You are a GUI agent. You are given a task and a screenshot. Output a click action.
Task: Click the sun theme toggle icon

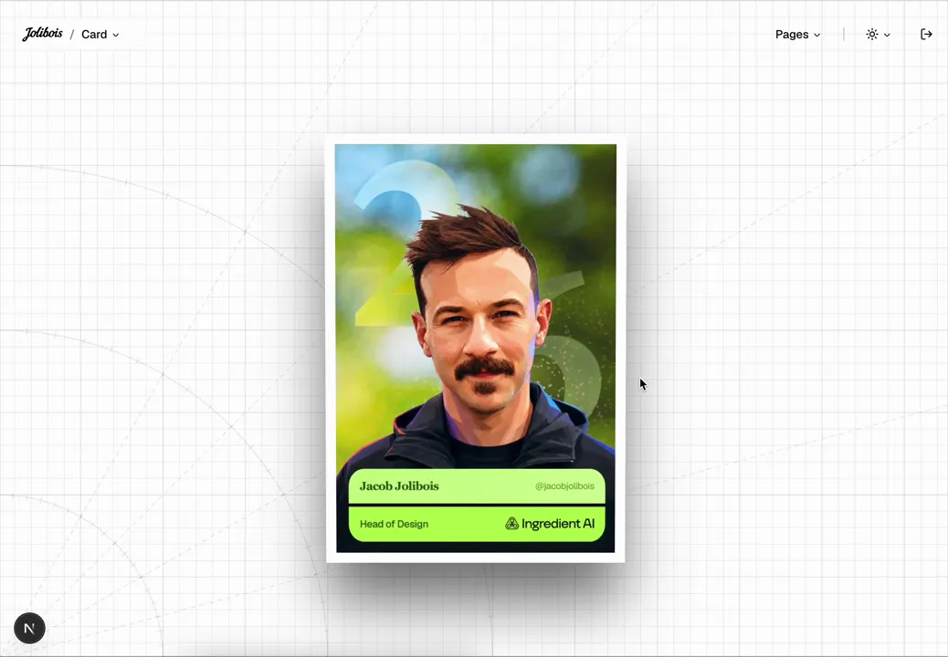point(872,35)
